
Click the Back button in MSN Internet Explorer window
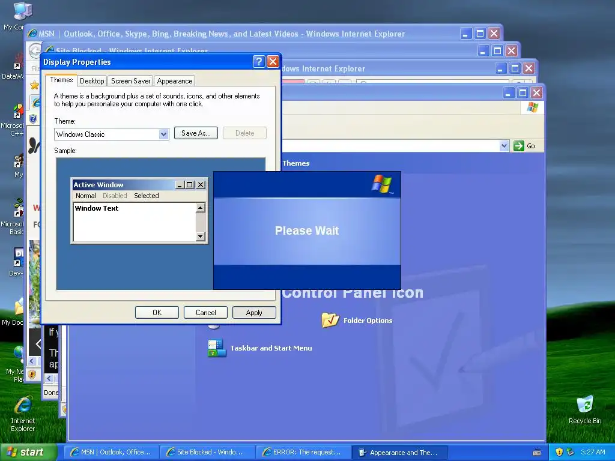point(34,50)
